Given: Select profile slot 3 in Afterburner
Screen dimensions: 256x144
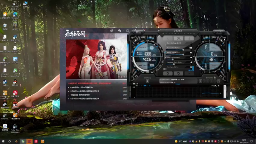Looking at the screenshot, I should pyautogui.click(x=208, y=81).
